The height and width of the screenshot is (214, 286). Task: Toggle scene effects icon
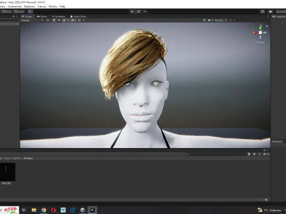(x=64, y=20)
